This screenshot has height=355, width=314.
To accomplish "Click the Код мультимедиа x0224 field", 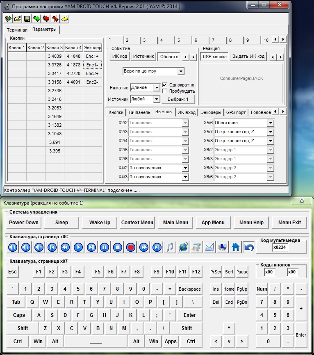I will tap(281, 247).
